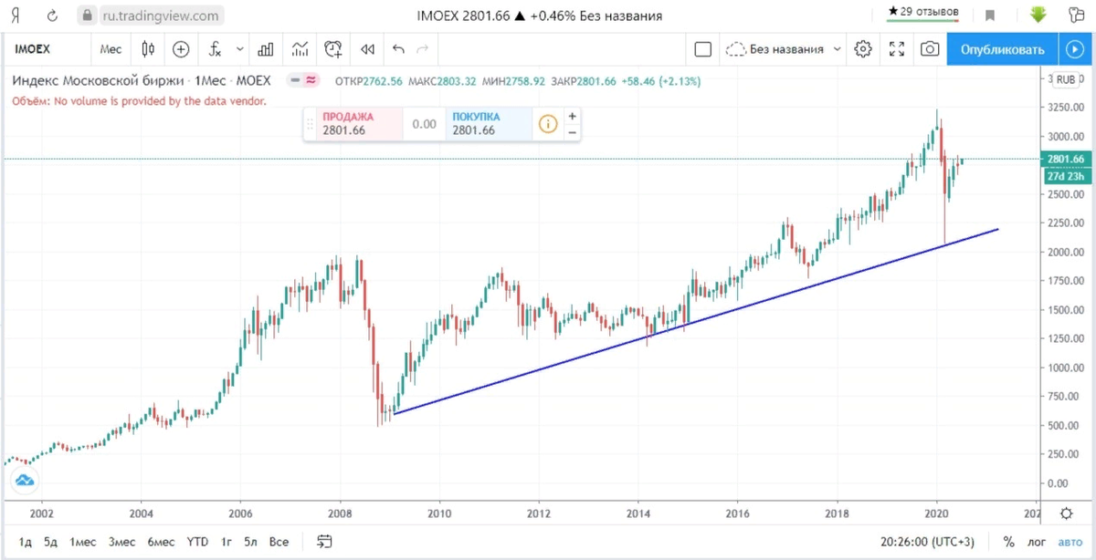Select the YTD time range
Viewport: 1096px width, 560px height.
point(197,542)
